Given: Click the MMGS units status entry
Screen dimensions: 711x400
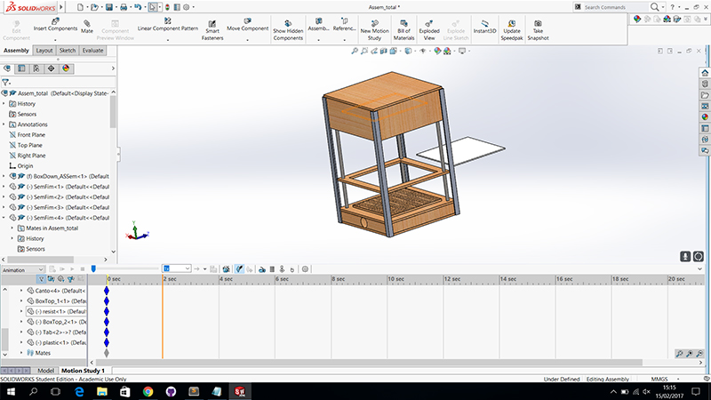Looking at the screenshot, I should pos(659,380).
